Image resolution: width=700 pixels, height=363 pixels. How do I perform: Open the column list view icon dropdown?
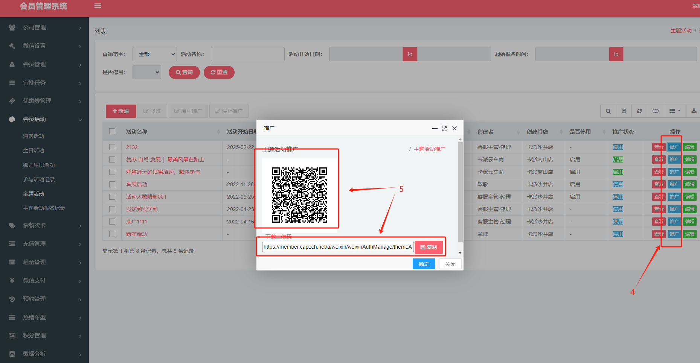pos(675,111)
